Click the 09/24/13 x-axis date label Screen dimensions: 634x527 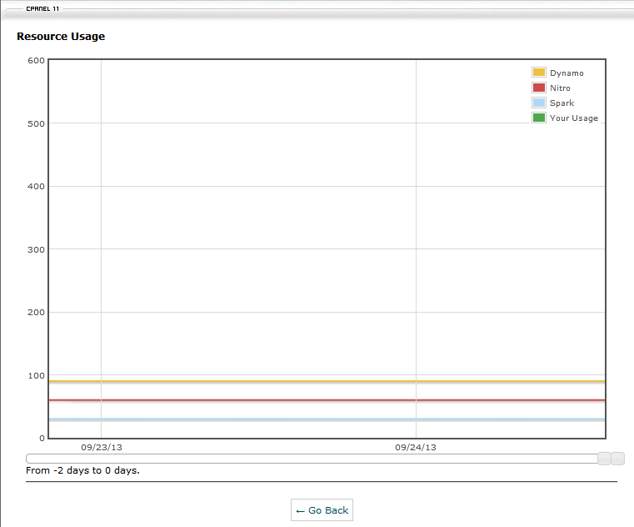click(415, 448)
